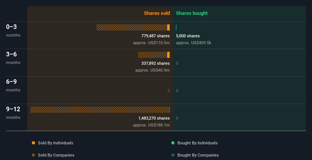
Task: Click the orange Sold By Individuals legend dot
Action: coord(33,143)
